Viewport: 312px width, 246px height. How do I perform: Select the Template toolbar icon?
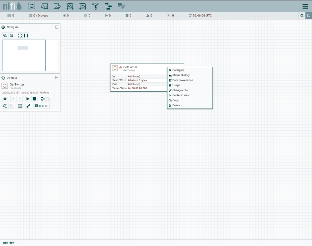[x=108, y=6]
